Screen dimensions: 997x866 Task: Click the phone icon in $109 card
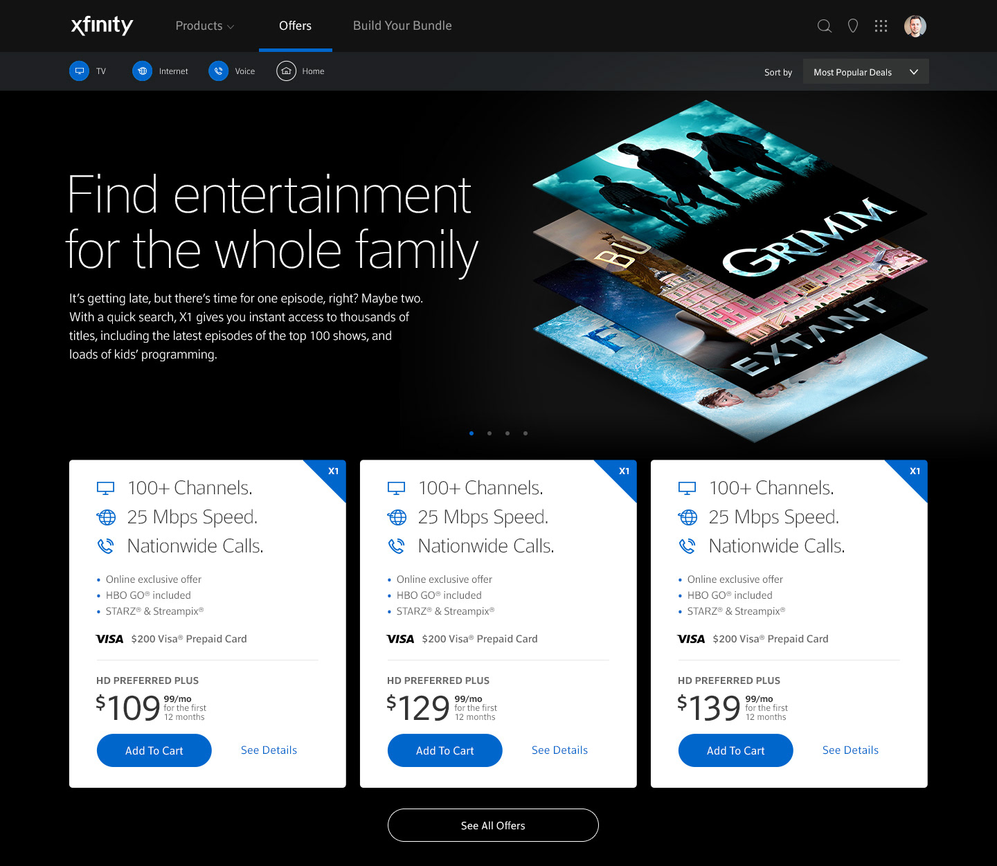coord(105,546)
